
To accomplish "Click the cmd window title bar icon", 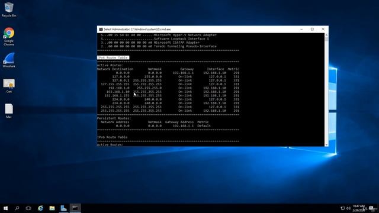I will pyautogui.click(x=101, y=29).
